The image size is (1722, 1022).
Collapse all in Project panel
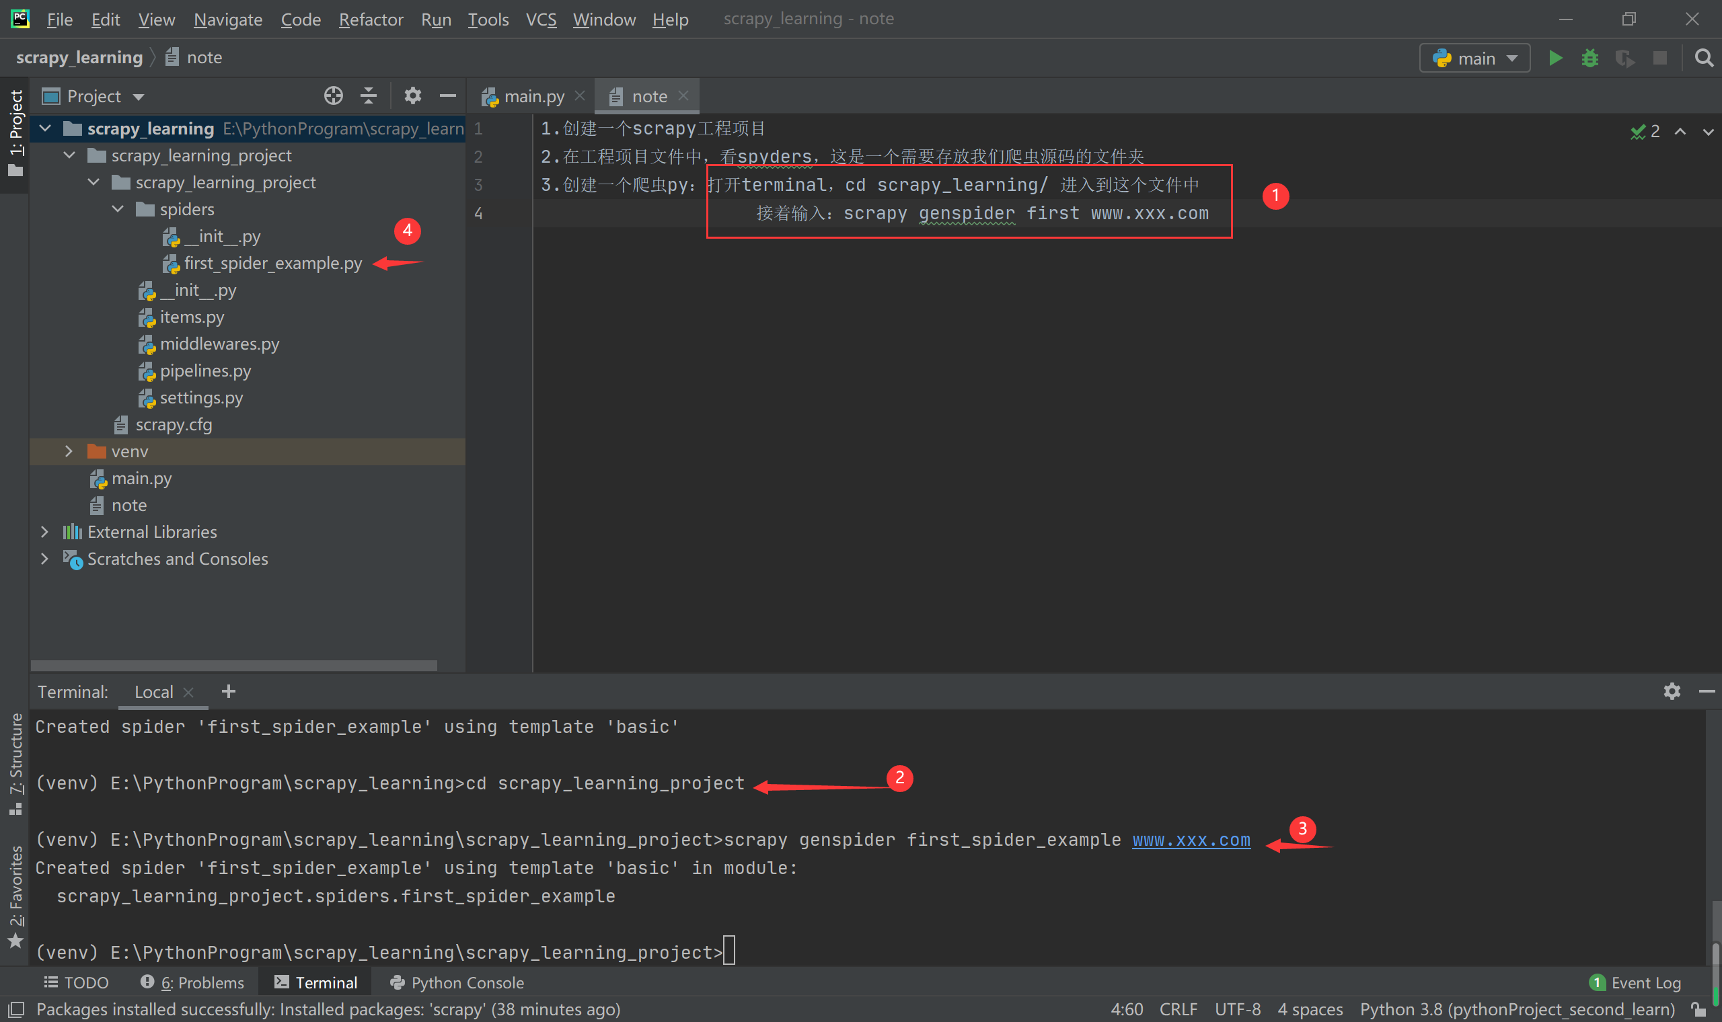369,95
